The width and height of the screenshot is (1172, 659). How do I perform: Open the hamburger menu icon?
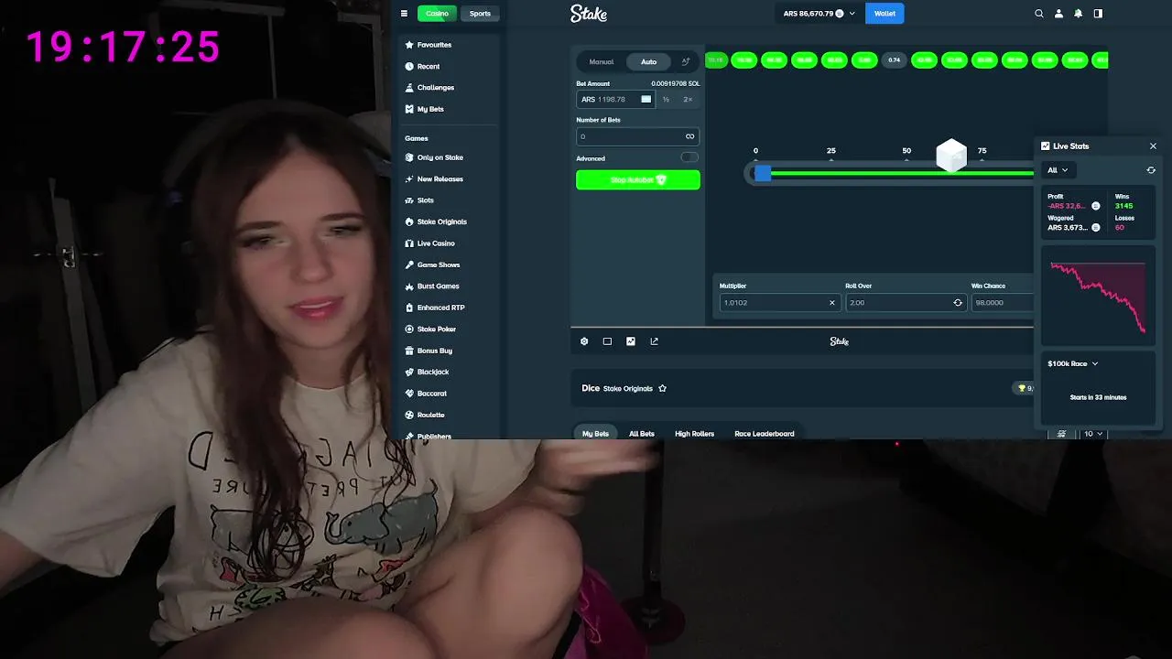tap(404, 14)
